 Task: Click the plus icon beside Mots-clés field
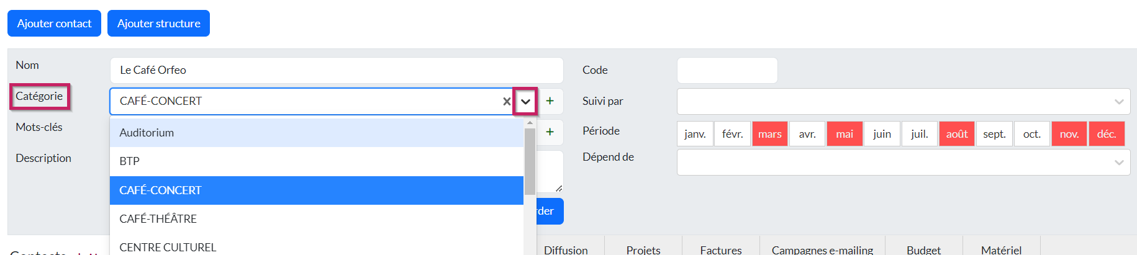click(x=550, y=132)
